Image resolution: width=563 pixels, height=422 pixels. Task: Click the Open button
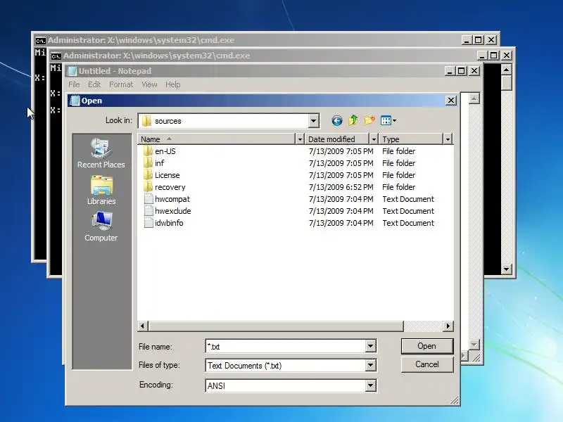[427, 346]
